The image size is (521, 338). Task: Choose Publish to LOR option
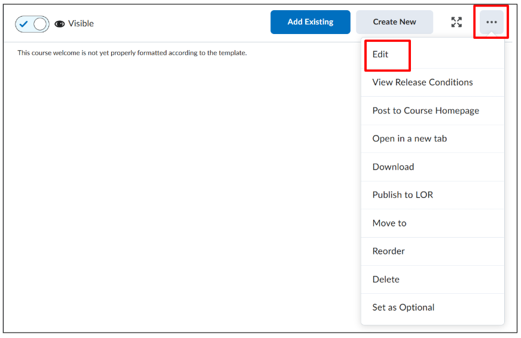[432, 195]
